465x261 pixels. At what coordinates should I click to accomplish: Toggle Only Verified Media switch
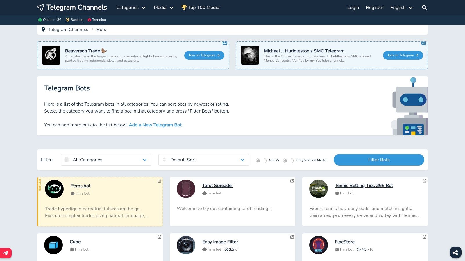(288, 160)
